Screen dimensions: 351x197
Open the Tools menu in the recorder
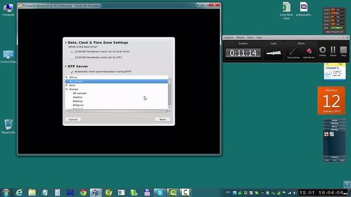250,38
